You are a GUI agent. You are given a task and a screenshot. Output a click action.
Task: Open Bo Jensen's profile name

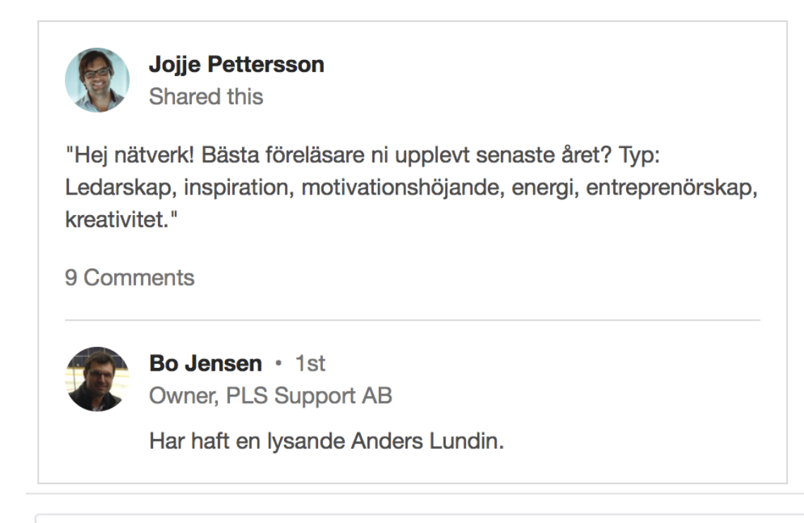coord(206,363)
